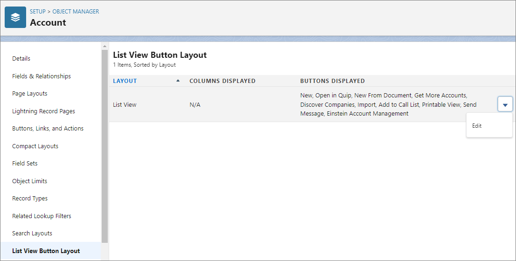Open Buttons, Links, and Actions
The width and height of the screenshot is (516, 261).
48,129
